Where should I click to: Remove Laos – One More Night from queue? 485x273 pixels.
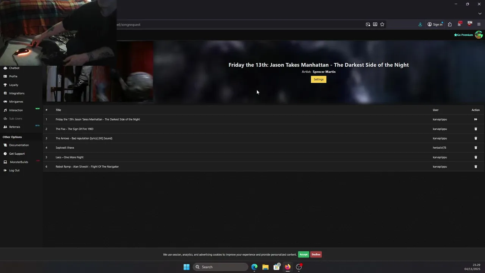click(x=476, y=157)
